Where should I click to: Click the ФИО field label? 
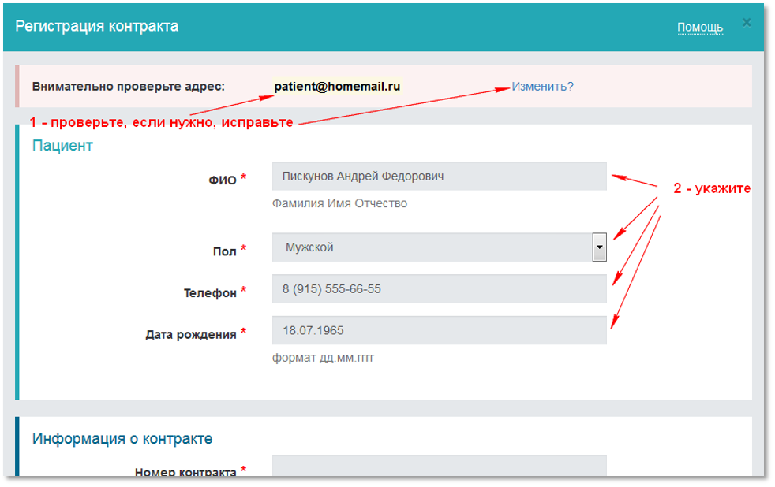tap(222, 180)
